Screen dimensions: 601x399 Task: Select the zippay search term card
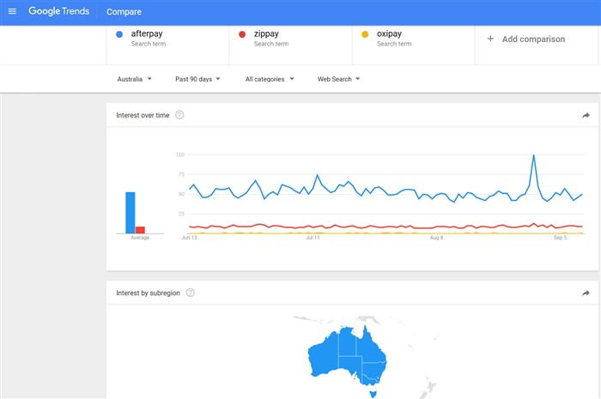[290, 45]
